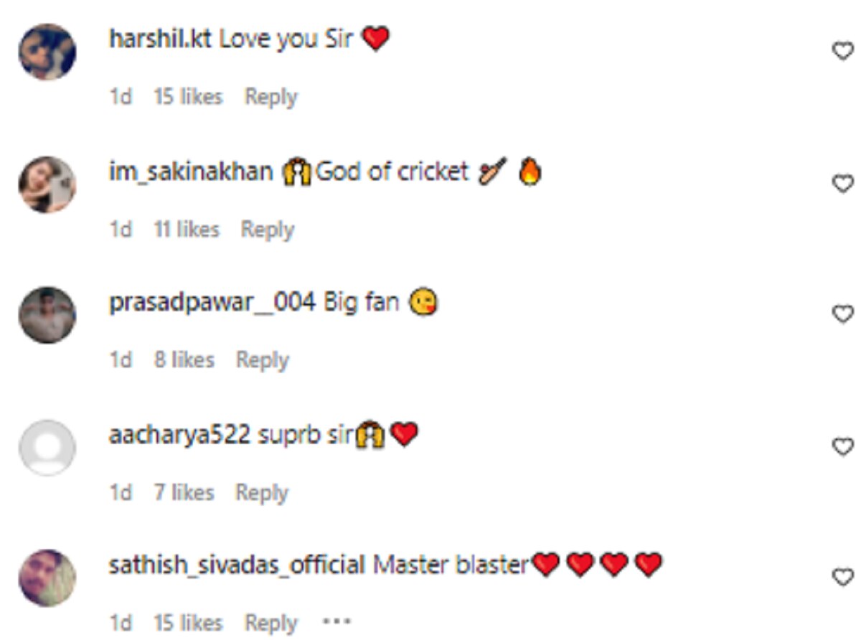Reply to im_sakinakhan's comment
Image resolution: width=861 pixels, height=640 pixels.
[x=267, y=230]
